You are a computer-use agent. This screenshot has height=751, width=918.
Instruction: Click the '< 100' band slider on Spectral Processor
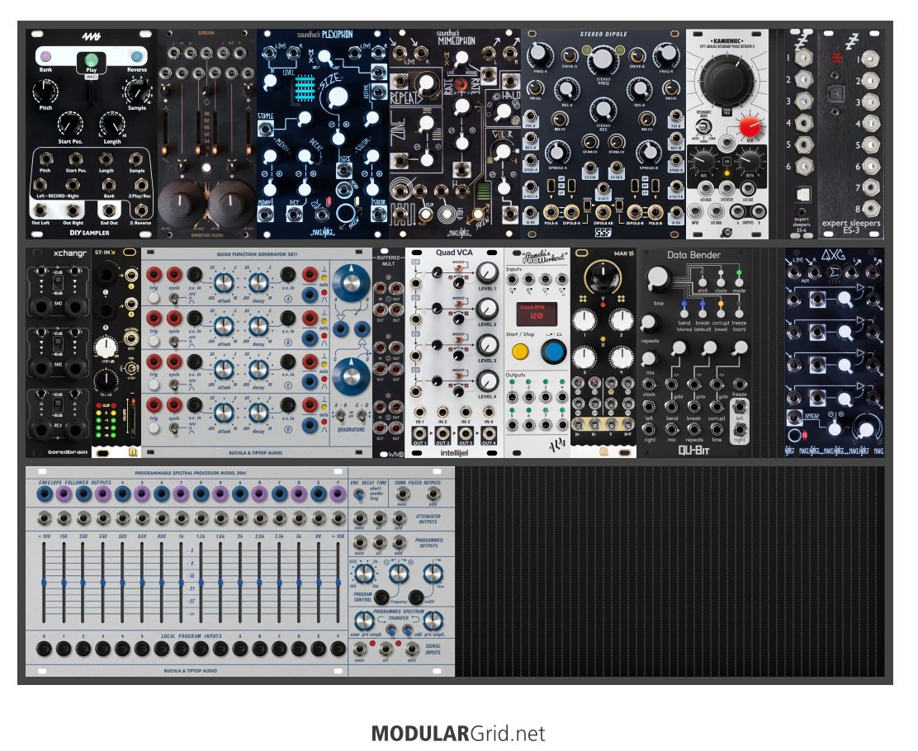44,582
